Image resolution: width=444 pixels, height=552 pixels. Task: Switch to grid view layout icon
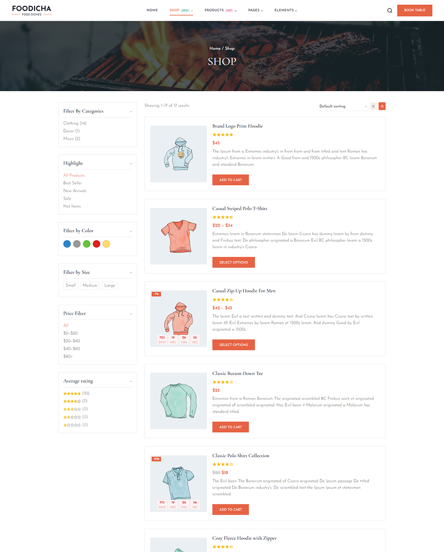point(374,106)
